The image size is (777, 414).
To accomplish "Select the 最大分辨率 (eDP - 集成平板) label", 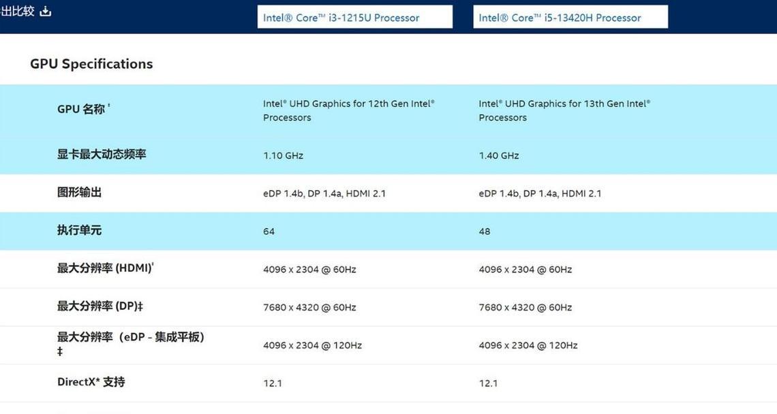I will click(130, 344).
